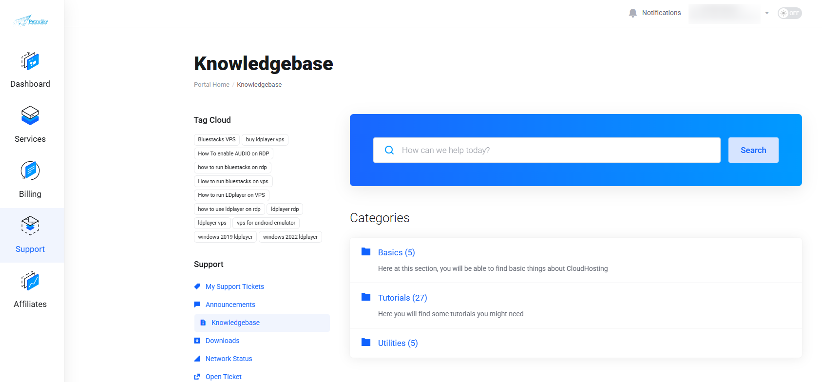Screen dimensions: 822x382
Task: Select the Support box icon
Action: [x=30, y=226]
